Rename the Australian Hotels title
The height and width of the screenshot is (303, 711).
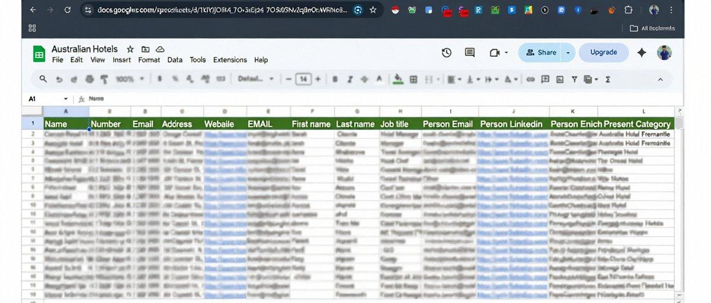85,49
